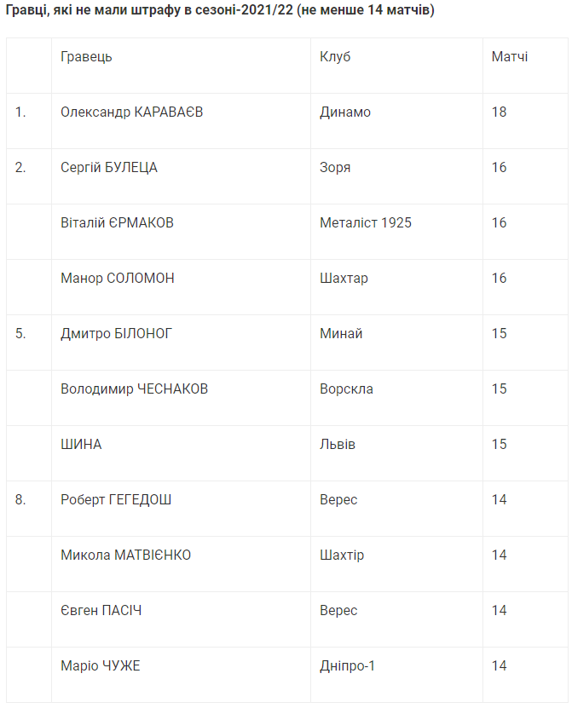Select Дмитро БІЛОНОГ in the table
Viewport: 572px width, 708px height.
coord(116,334)
